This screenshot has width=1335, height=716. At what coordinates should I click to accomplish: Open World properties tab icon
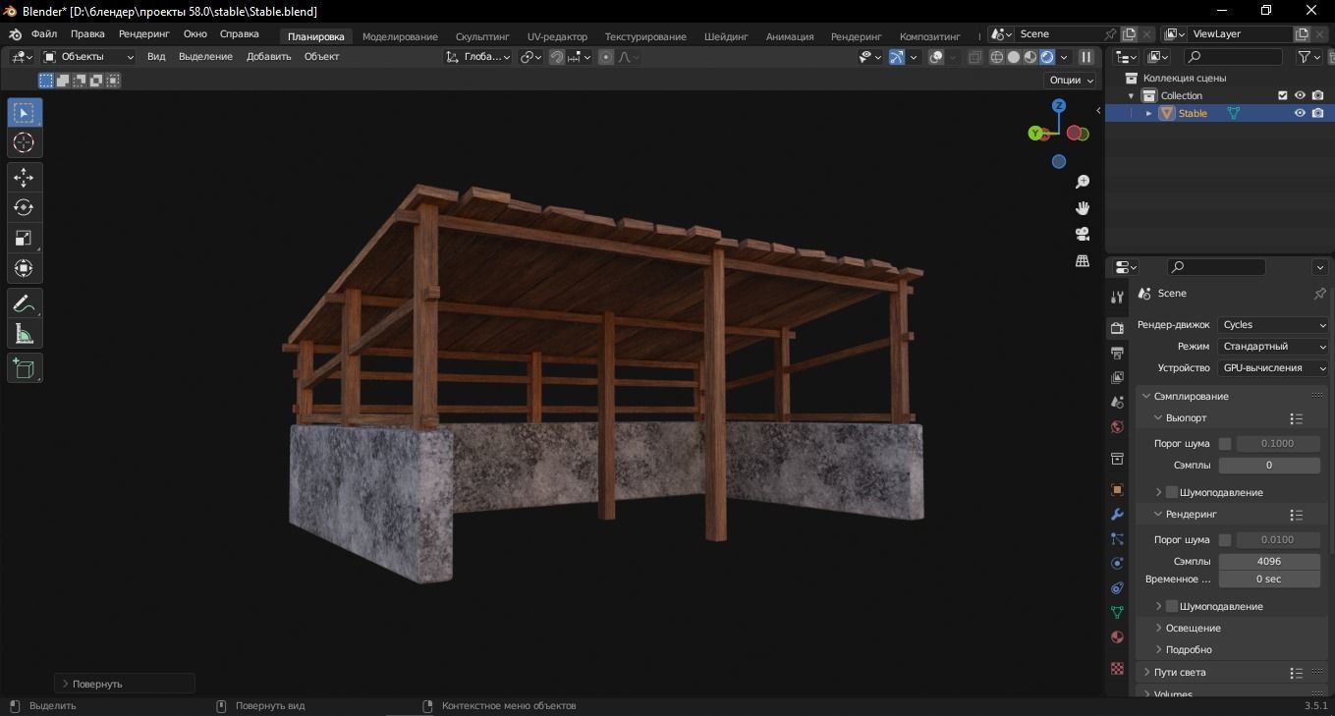point(1117,427)
